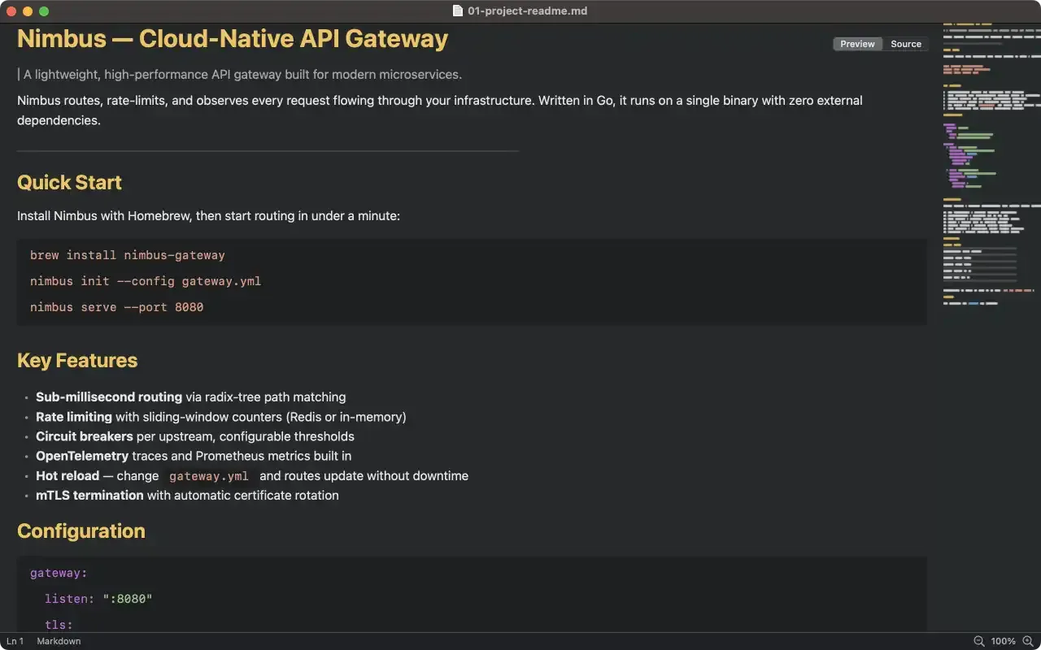Click the zoom in magnifier icon
Image resolution: width=1041 pixels, height=650 pixels.
[1027, 641]
